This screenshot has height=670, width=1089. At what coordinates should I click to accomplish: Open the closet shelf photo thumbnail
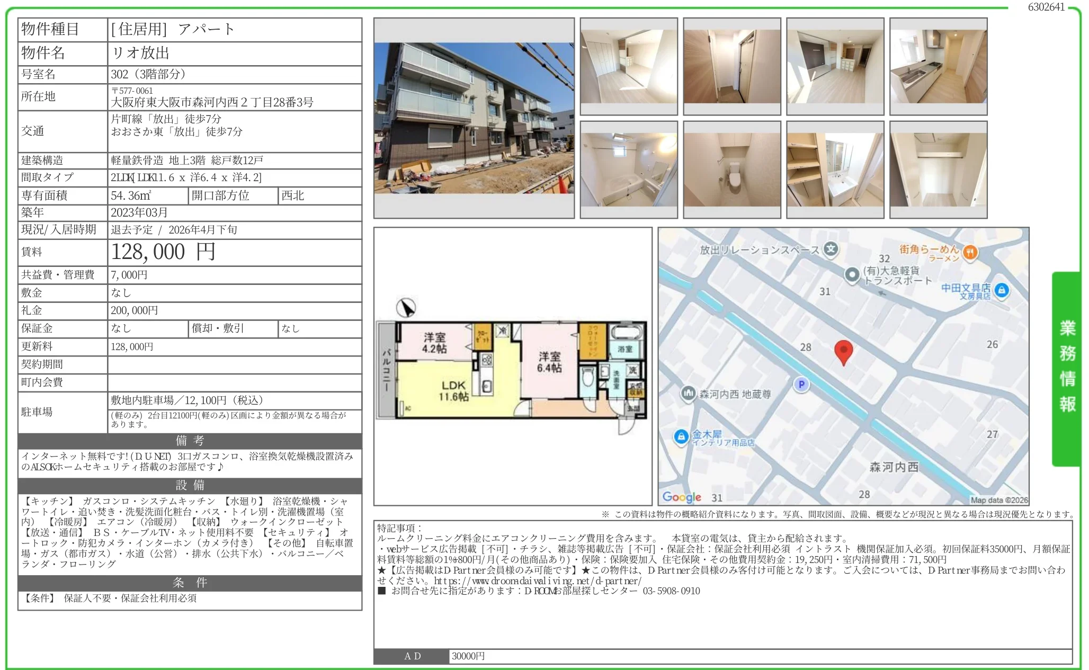[x=938, y=169]
